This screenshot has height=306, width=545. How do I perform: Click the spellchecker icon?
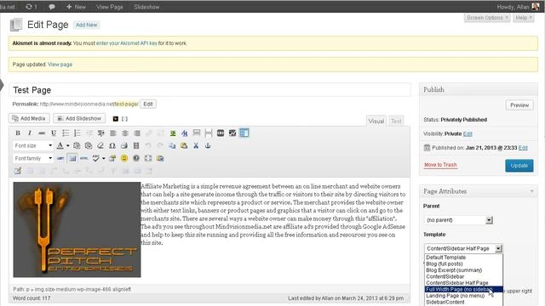pos(96,159)
